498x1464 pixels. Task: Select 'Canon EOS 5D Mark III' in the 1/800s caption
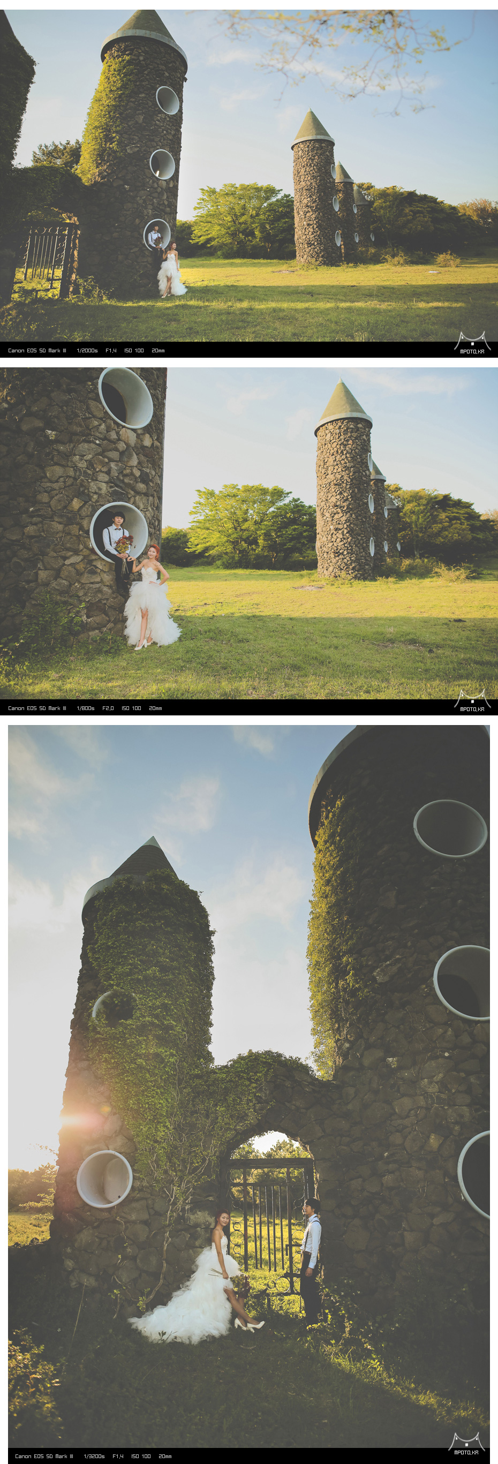(x=37, y=708)
